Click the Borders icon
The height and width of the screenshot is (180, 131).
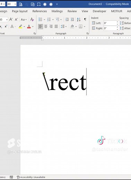(80, 26)
